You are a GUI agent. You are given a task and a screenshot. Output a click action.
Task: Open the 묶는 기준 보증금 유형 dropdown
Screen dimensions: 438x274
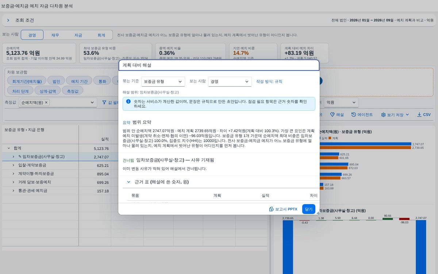163,81
